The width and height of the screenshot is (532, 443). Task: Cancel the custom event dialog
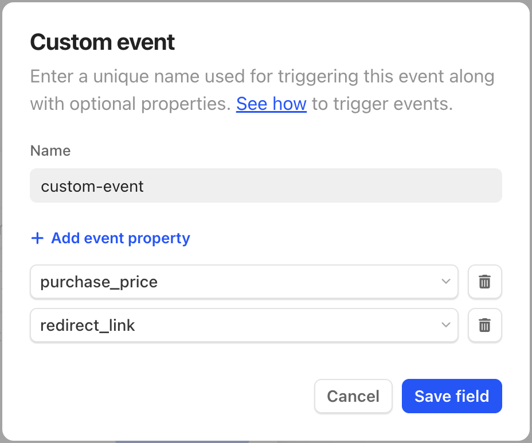353,396
